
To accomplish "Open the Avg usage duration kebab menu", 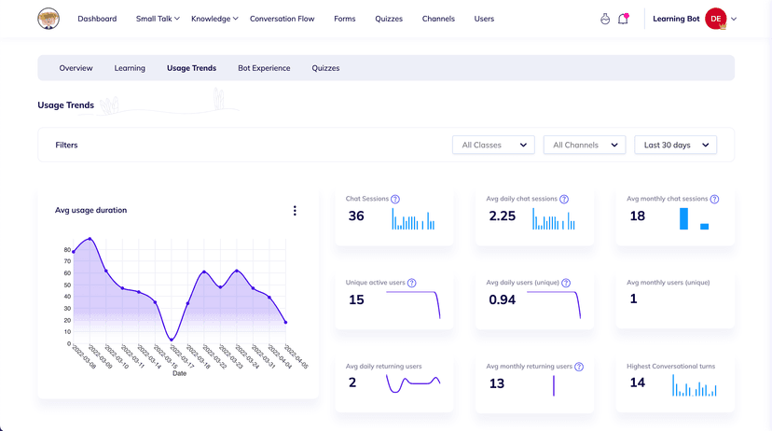I will 295,211.
